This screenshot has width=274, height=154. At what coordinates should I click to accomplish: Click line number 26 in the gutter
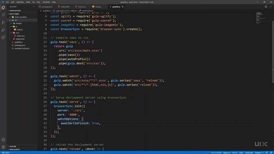point(45,102)
